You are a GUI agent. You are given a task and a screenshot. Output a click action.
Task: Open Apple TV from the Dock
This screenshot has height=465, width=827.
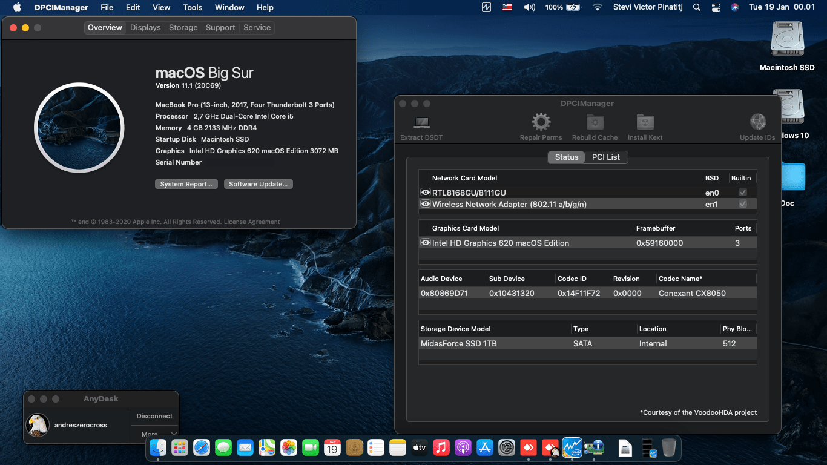tap(420, 447)
